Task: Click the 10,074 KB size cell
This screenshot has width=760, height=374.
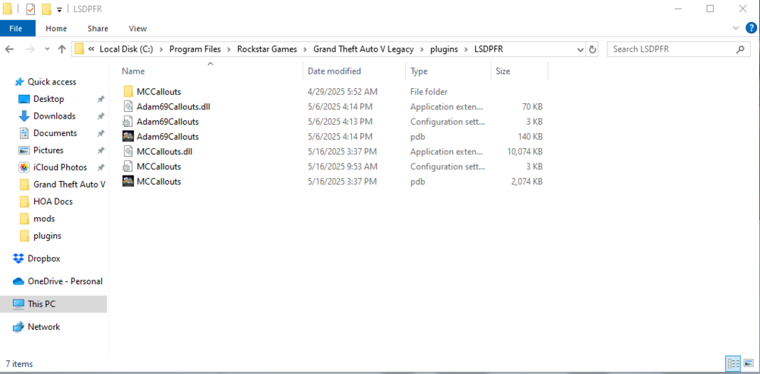Action: (524, 152)
